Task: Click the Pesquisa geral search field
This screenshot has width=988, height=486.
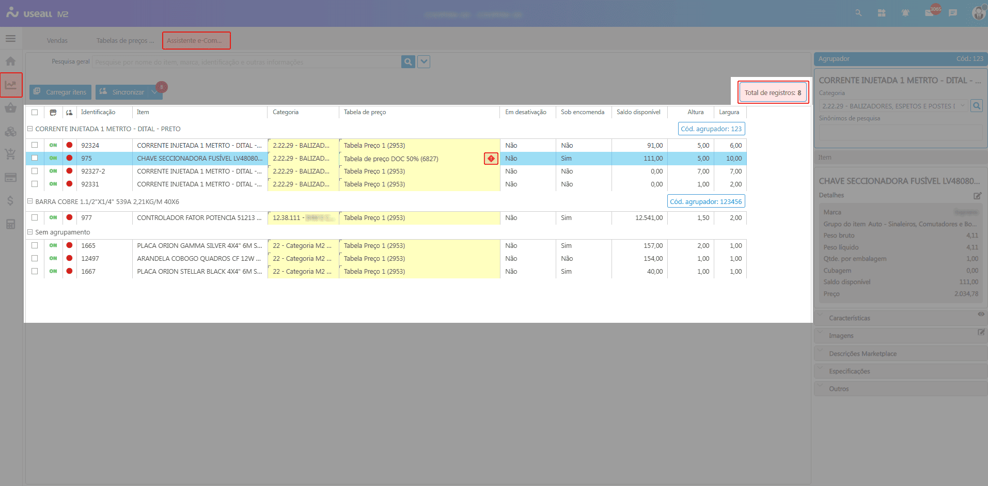Action: tap(247, 62)
